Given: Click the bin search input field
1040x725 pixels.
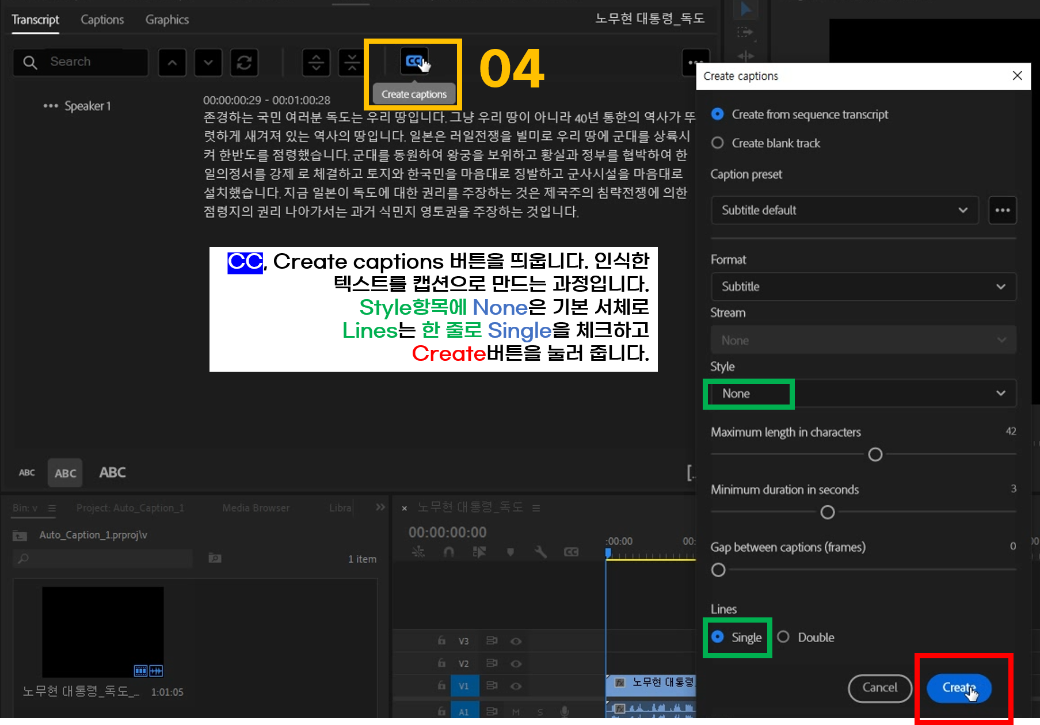Looking at the screenshot, I should 102,558.
